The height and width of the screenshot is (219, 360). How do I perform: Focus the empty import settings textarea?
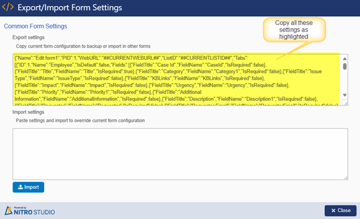[180, 154]
